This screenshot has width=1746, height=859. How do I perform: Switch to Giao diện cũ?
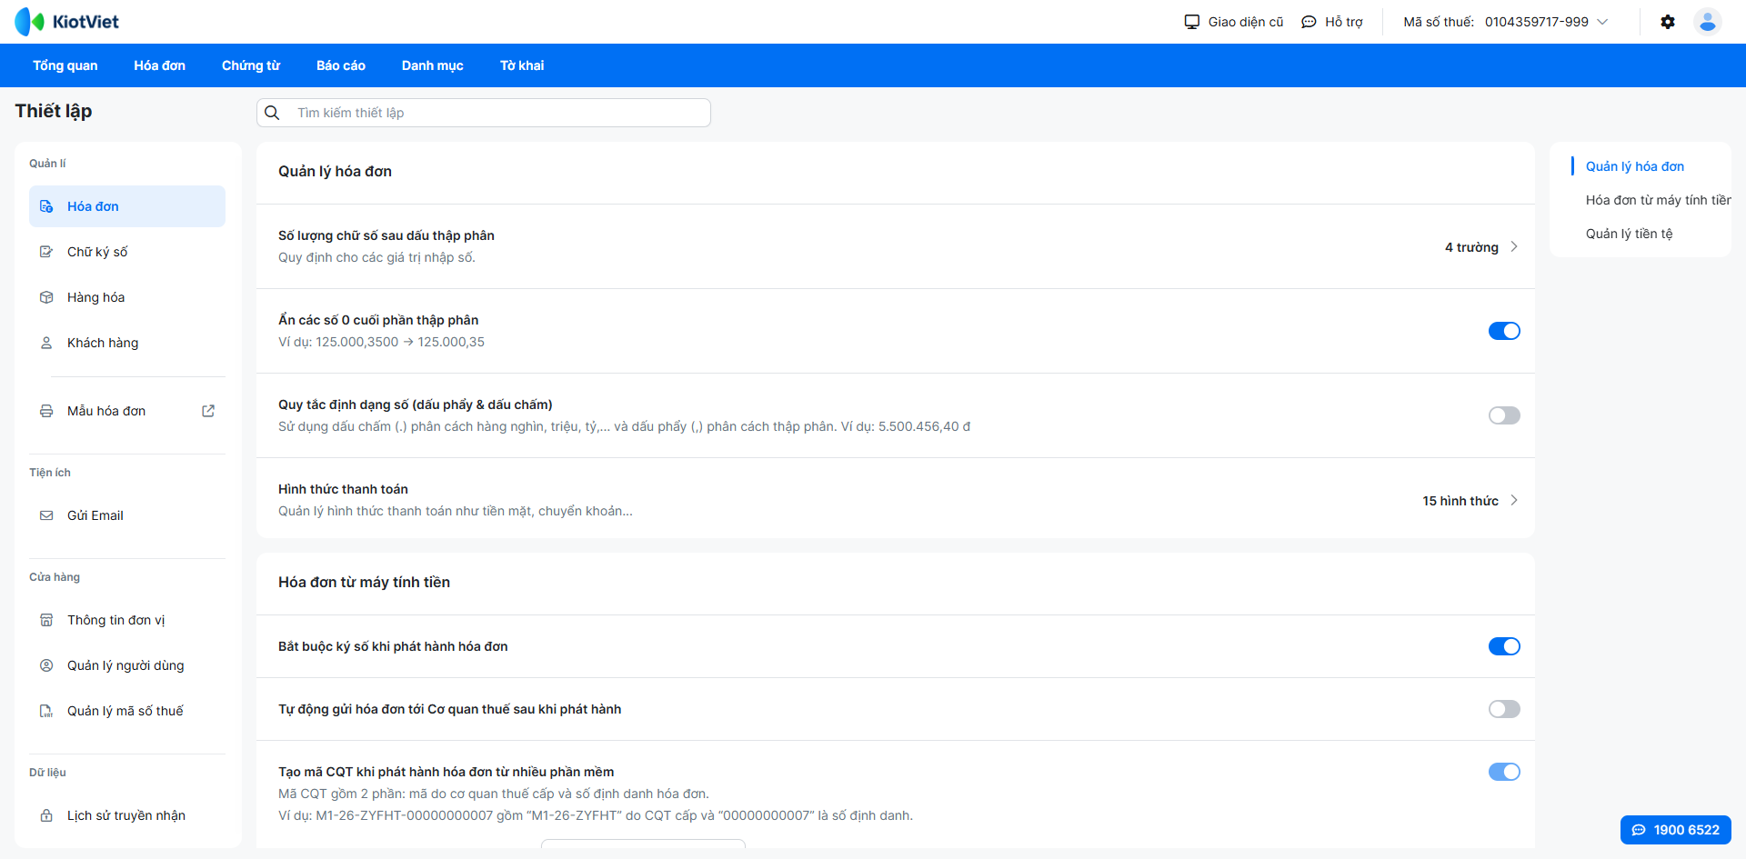pos(1234,22)
